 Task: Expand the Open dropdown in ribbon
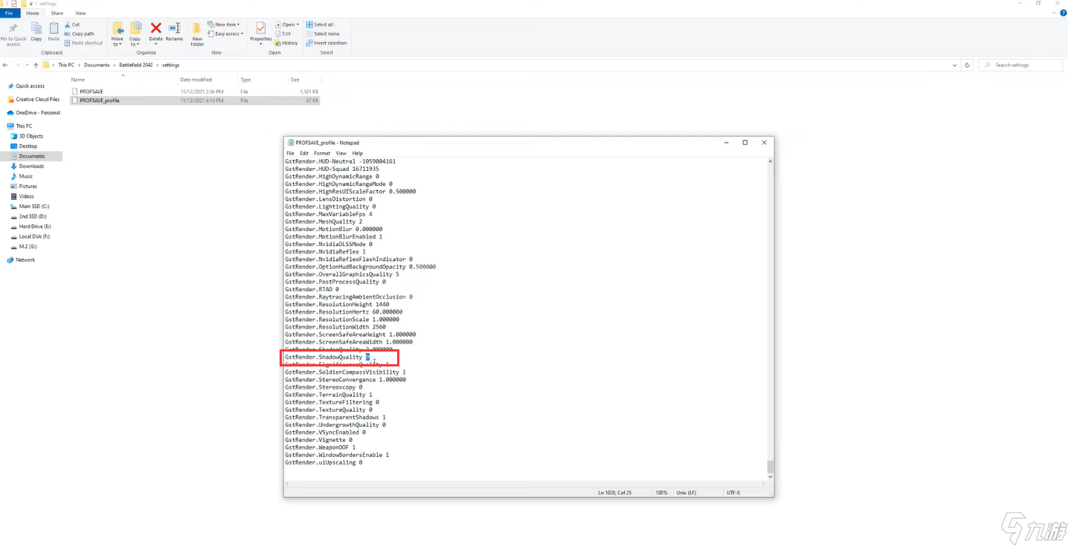[287, 25]
